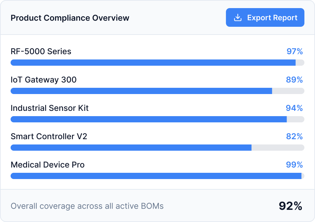Click the 94% value for Industrial Sensor Kit

(x=295, y=108)
